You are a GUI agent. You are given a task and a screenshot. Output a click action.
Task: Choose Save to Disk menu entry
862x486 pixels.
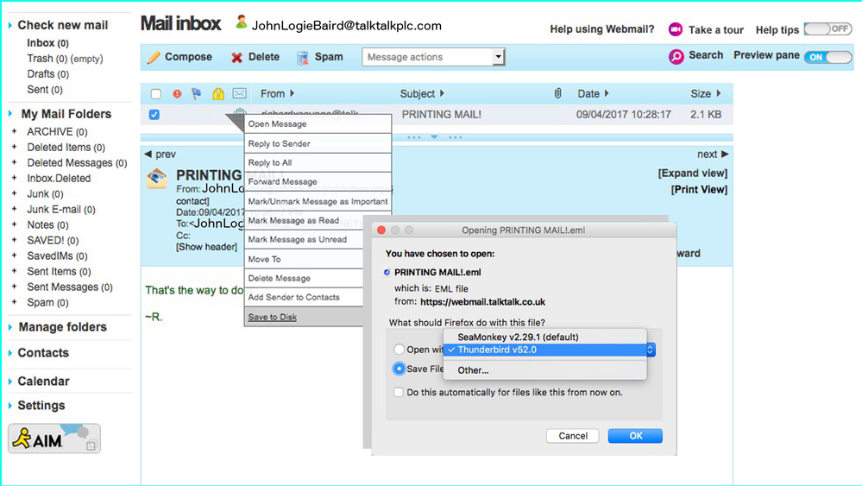304,317
